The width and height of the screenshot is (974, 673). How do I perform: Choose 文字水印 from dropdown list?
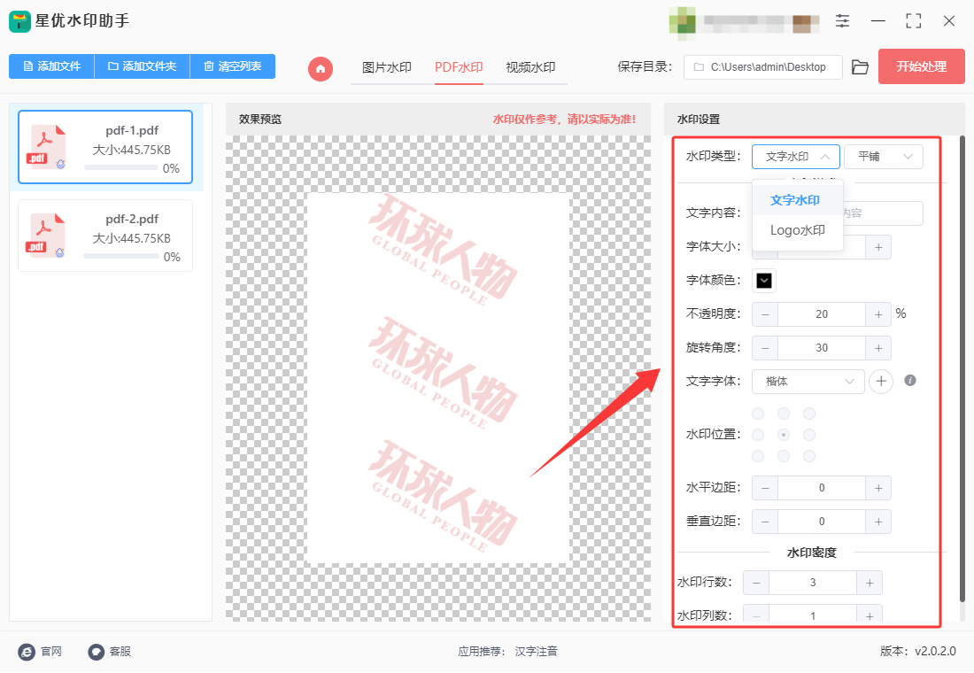(x=797, y=200)
